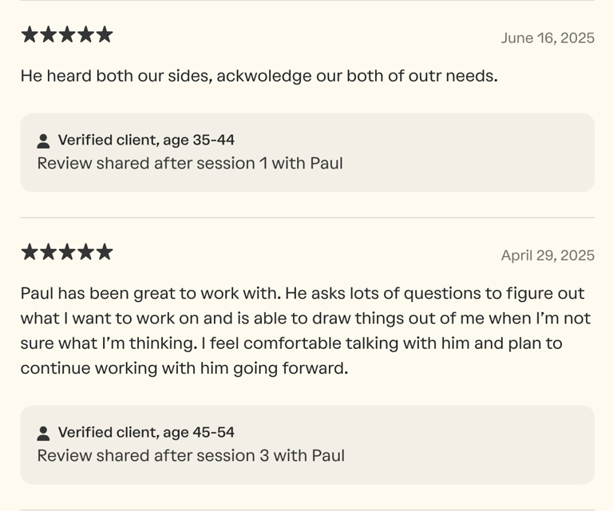The width and height of the screenshot is (613, 511).
Task: Click the first star of the April 29 review
Action: [30, 252]
